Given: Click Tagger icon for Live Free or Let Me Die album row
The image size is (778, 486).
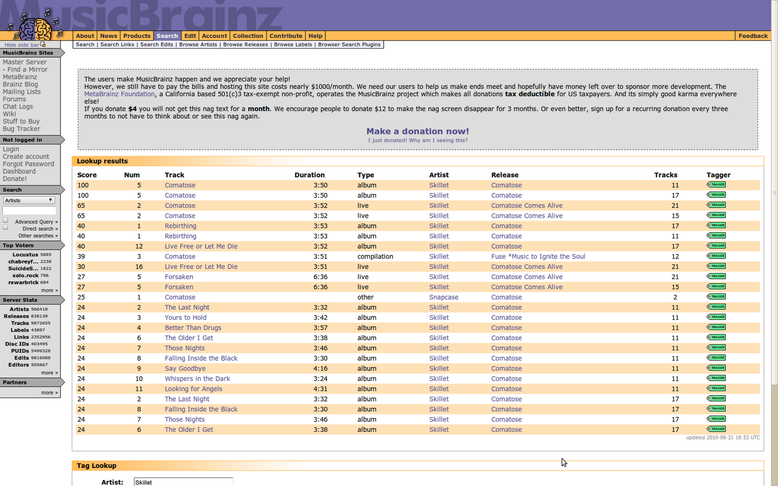Looking at the screenshot, I should [716, 246].
